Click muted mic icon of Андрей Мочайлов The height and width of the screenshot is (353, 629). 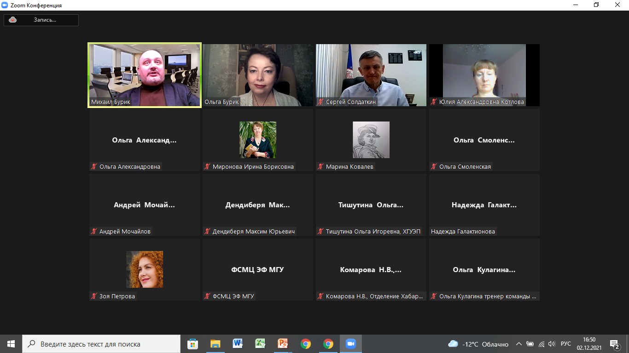coord(94,232)
